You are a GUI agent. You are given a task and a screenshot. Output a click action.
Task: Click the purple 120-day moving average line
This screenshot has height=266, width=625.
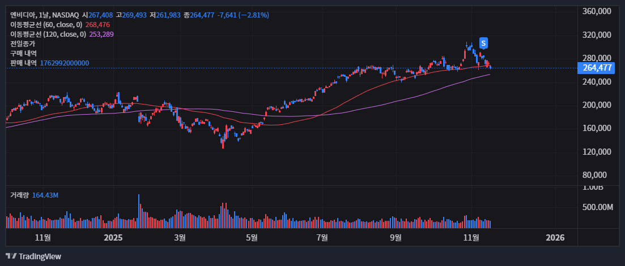[397, 101]
